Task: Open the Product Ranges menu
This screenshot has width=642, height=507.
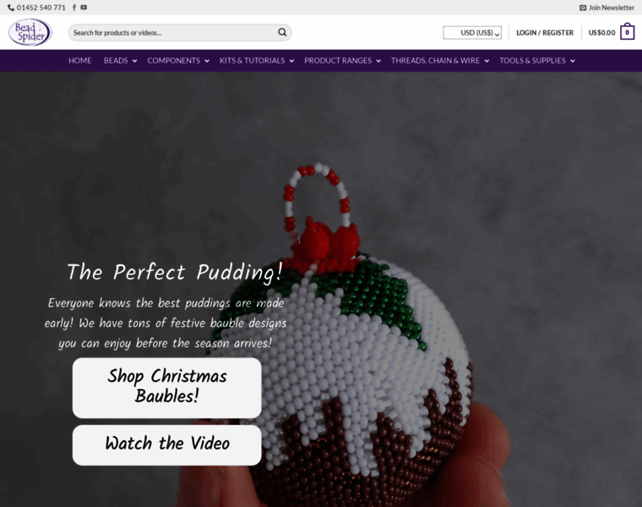Action: pos(342,61)
